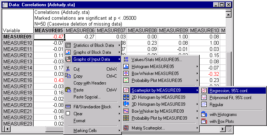The height and width of the screenshot is (135, 267).
Task: Click vertical scrollbar up arrow
Action: tap(228, 14)
